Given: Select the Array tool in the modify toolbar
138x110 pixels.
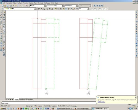Looking at the screenshot, I should point(4,22).
